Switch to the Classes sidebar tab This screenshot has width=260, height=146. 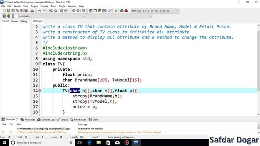pyautogui.click(x=15, y=21)
